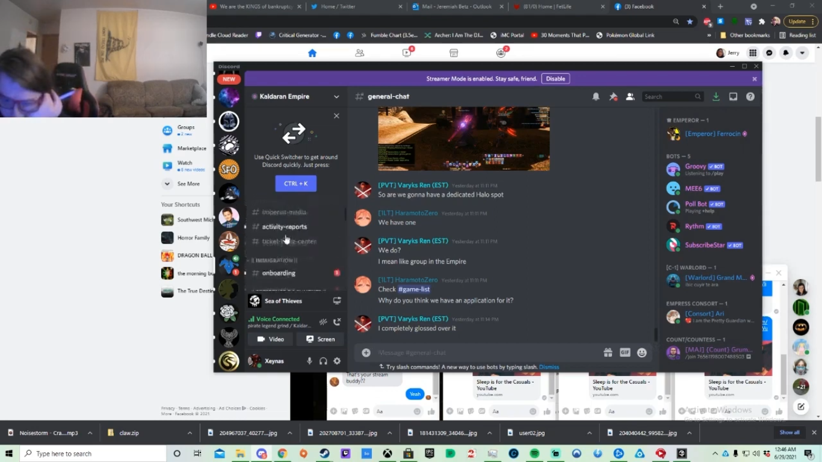This screenshot has height=462, width=822.
Task: Mute the microphone in Discord
Action: pos(309,361)
